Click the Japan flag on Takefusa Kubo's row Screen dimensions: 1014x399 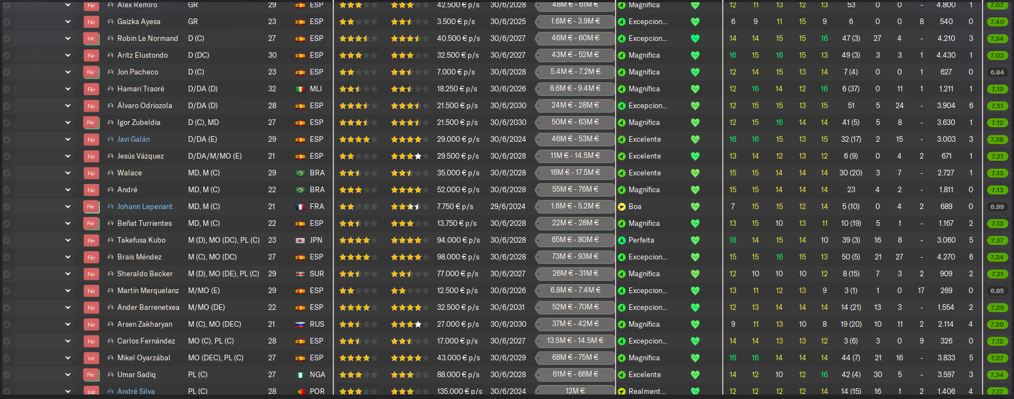click(300, 240)
